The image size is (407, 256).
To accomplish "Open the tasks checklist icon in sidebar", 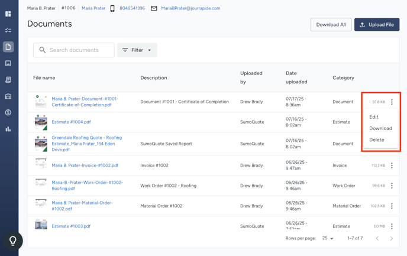I will pos(8,30).
